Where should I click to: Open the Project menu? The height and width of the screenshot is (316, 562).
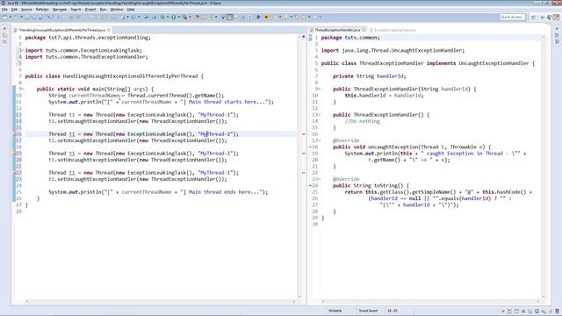click(x=90, y=10)
